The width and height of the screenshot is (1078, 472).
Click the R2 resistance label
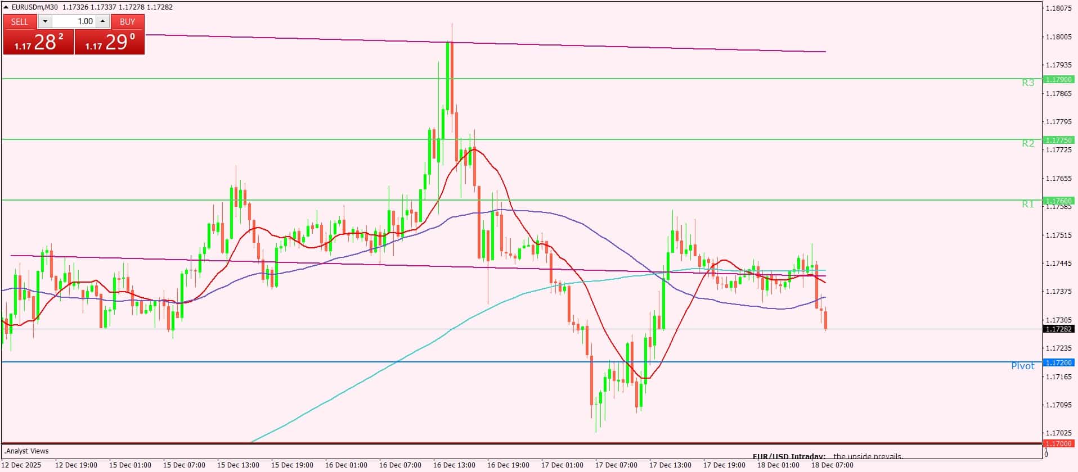tap(1028, 143)
